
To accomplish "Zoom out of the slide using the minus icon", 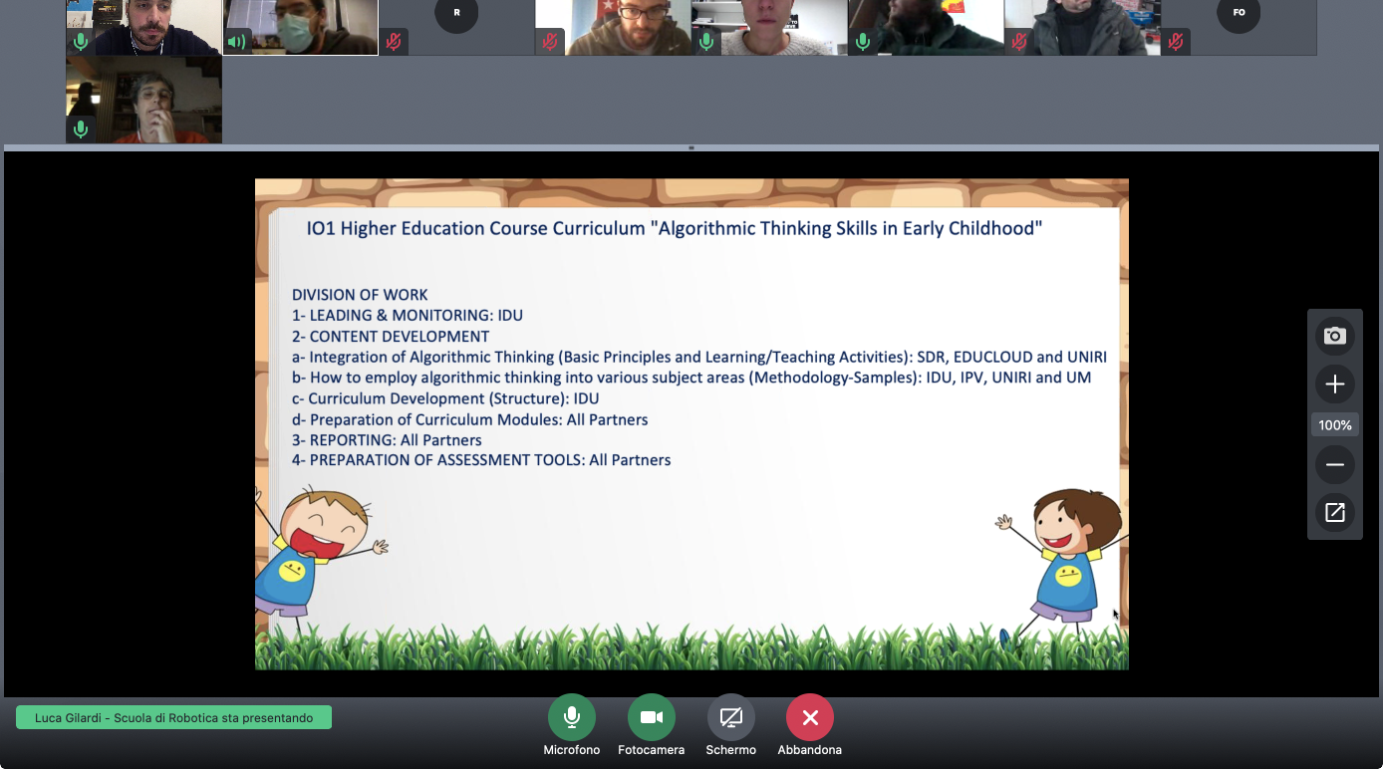I will [x=1334, y=464].
